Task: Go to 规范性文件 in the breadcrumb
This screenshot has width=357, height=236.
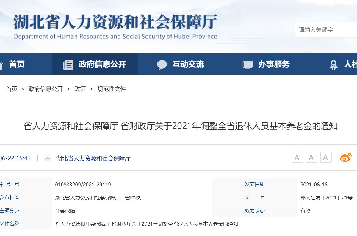Action: click(112, 89)
